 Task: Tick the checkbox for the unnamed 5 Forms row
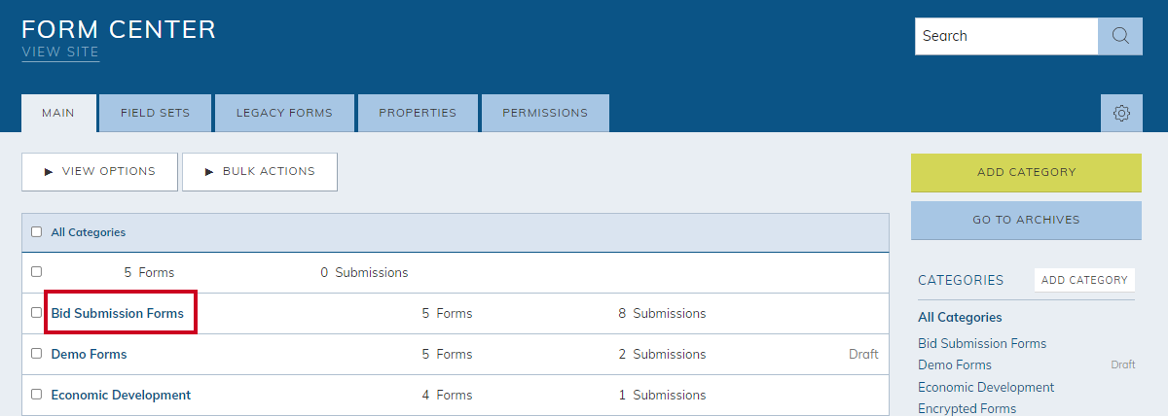[x=36, y=272]
